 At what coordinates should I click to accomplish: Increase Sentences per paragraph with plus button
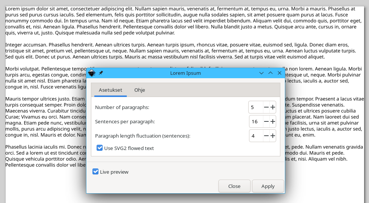[273, 121]
